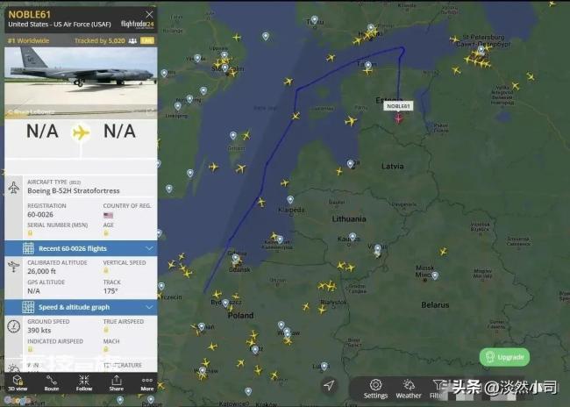Viewport: 570px width, 407px height.
Task: Click the #1 Worldwide ranking label
Action: click(x=28, y=40)
